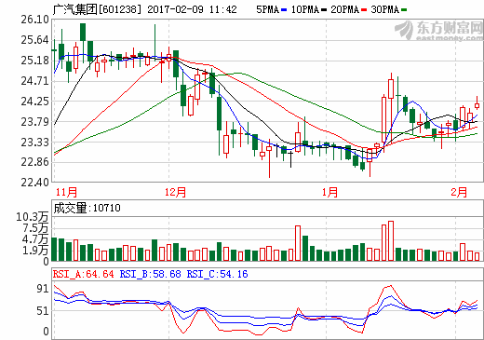The width and height of the screenshot is (484, 340).
Task: Click the green 30PMA legend color marker
Action: 404,10
